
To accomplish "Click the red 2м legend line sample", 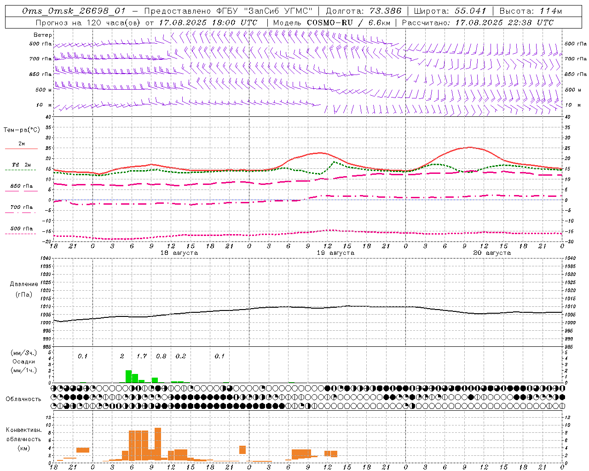I will (x=21, y=149).
